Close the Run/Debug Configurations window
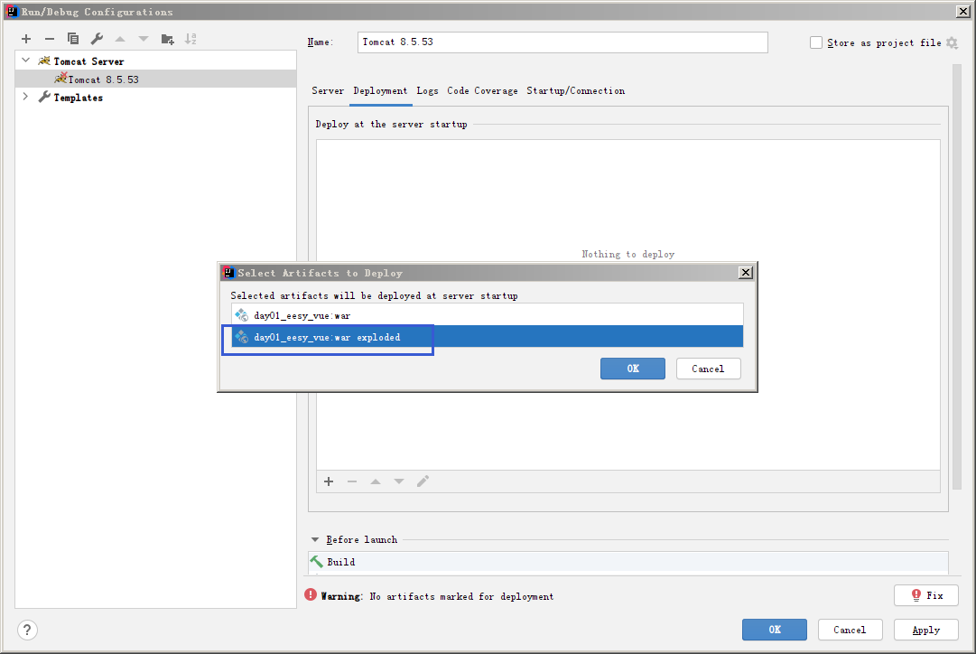The height and width of the screenshot is (654, 976). (x=963, y=11)
